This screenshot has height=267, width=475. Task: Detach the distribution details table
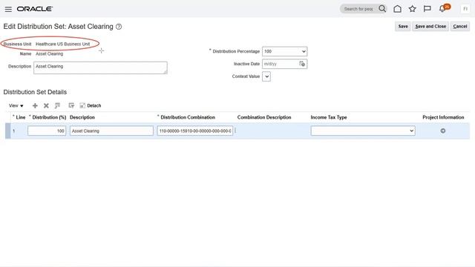point(91,105)
